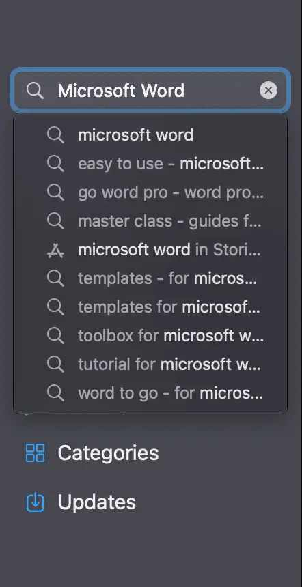Image resolution: width=302 pixels, height=587 pixels.
Task: Choose 'toolbox for microsoft w...' suggestion
Action: coord(150,336)
